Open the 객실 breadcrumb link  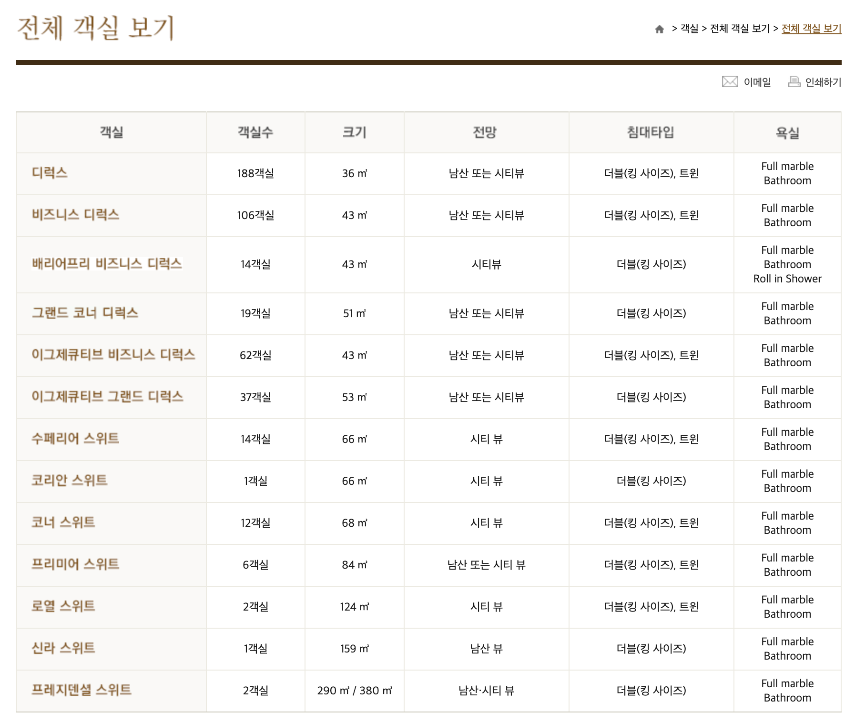coord(689,29)
